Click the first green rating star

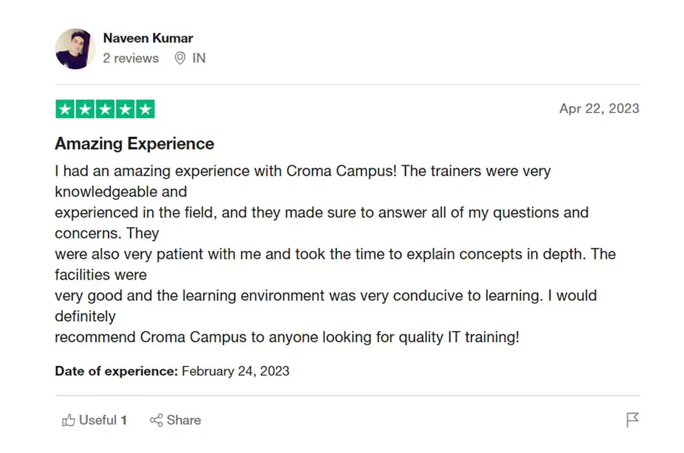pyautogui.click(x=65, y=109)
